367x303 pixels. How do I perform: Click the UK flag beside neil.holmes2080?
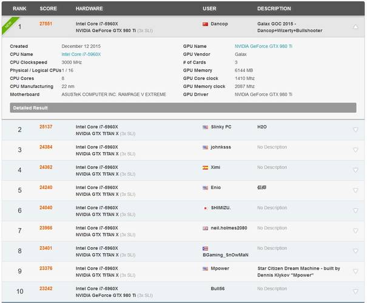pyautogui.click(x=205, y=228)
